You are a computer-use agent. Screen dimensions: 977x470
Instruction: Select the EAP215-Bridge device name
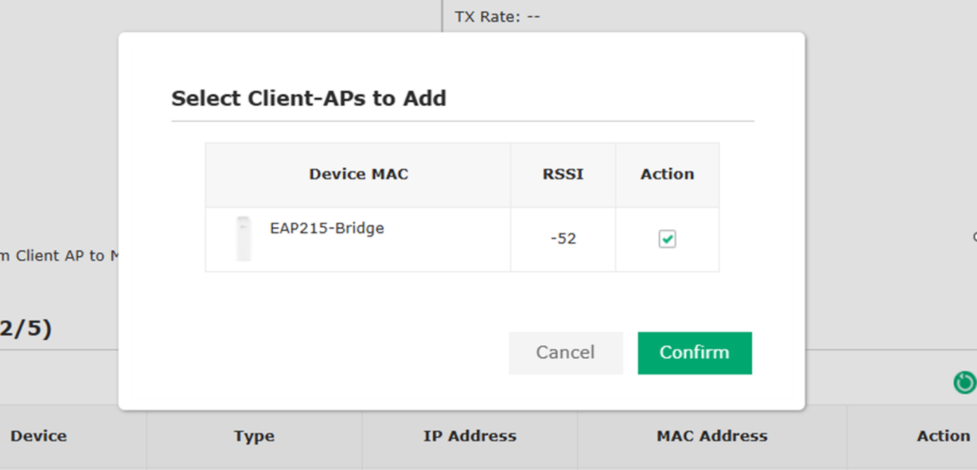point(327,229)
